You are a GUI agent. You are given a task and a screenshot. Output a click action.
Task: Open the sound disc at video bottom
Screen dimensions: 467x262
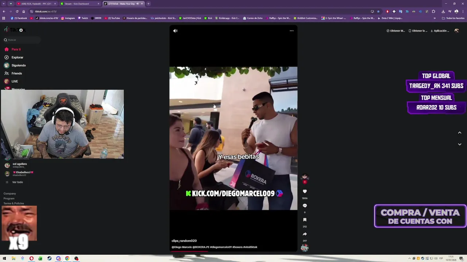305,248
